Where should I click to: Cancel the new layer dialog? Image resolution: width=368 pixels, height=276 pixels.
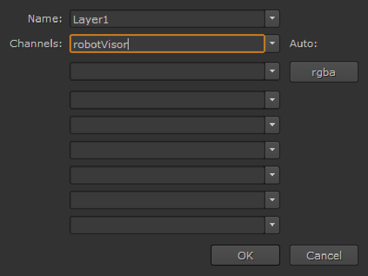coord(324,255)
